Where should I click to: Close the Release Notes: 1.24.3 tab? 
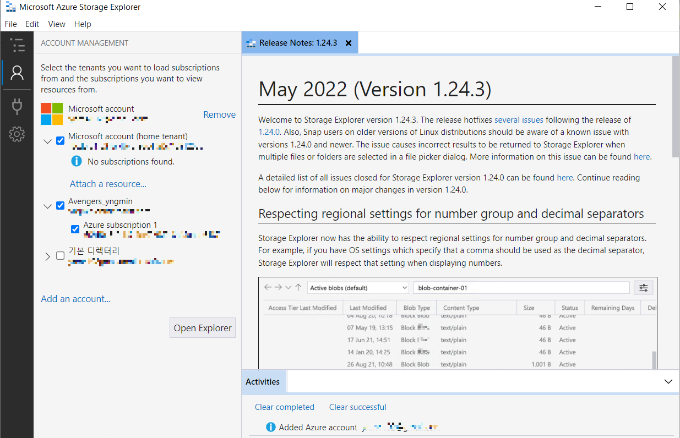click(x=349, y=43)
